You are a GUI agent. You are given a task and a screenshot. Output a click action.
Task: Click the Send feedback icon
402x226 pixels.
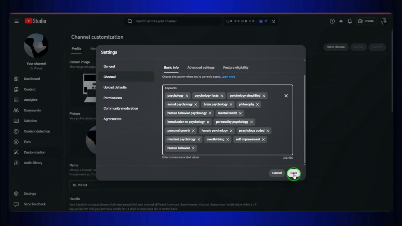[x=16, y=204]
